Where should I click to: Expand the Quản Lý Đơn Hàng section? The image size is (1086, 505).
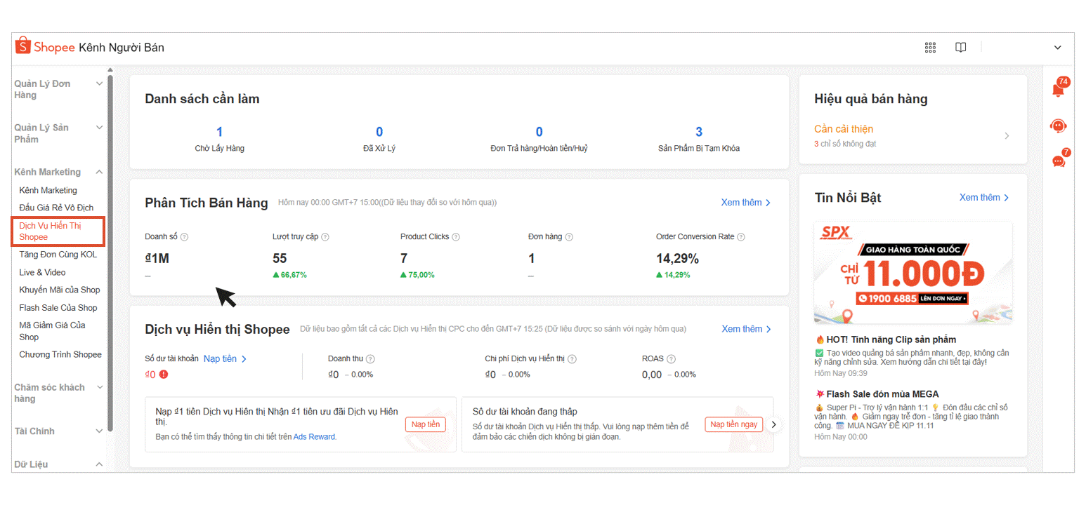tap(99, 84)
